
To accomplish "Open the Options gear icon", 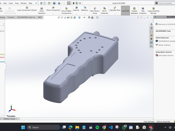I will click(80, 3).
